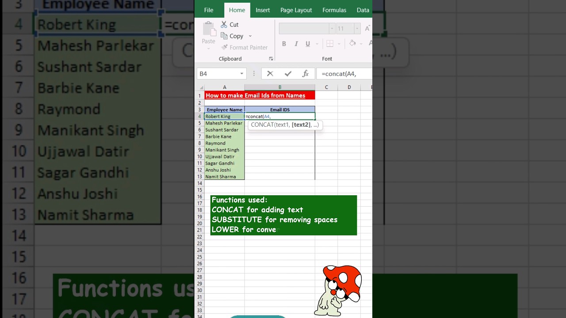The image size is (566, 318).
Task: Open the Data ribbon tab
Action: pos(363,10)
